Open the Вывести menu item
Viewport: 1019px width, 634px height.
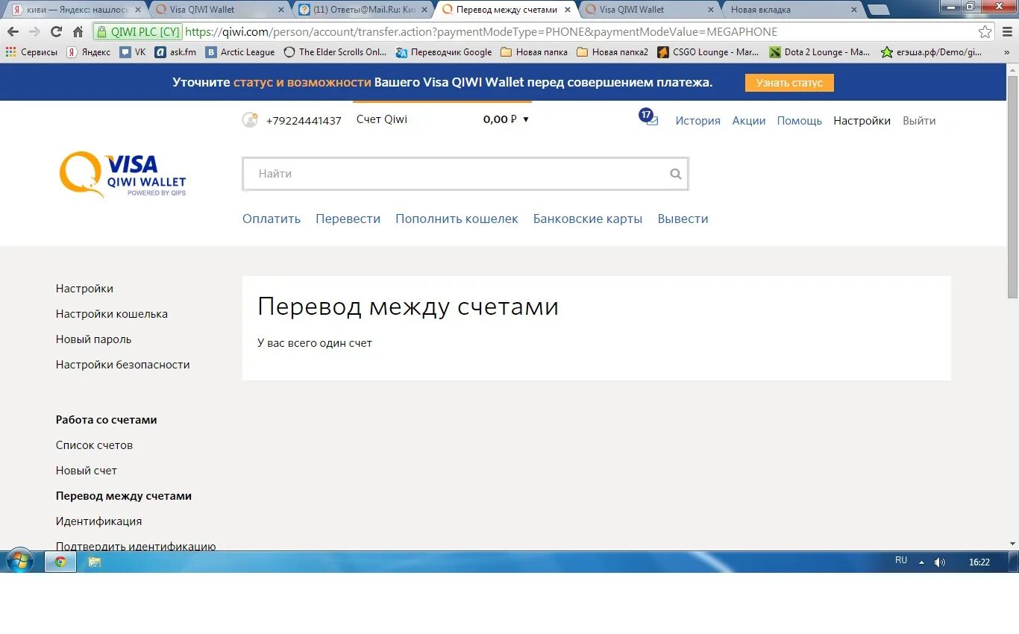683,219
